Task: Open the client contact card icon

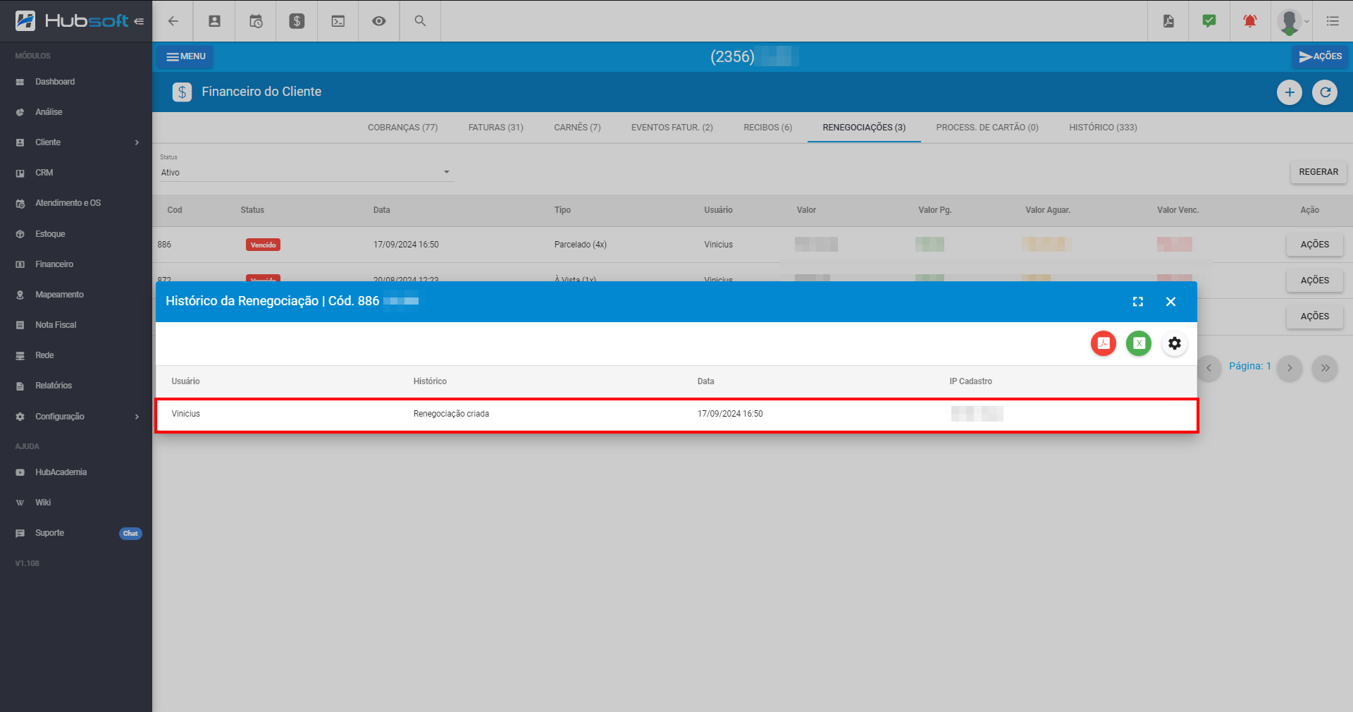Action: pyautogui.click(x=214, y=21)
